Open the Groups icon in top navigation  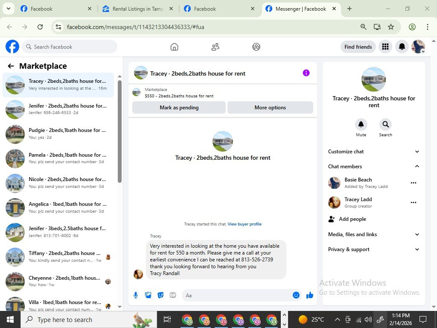click(x=256, y=47)
